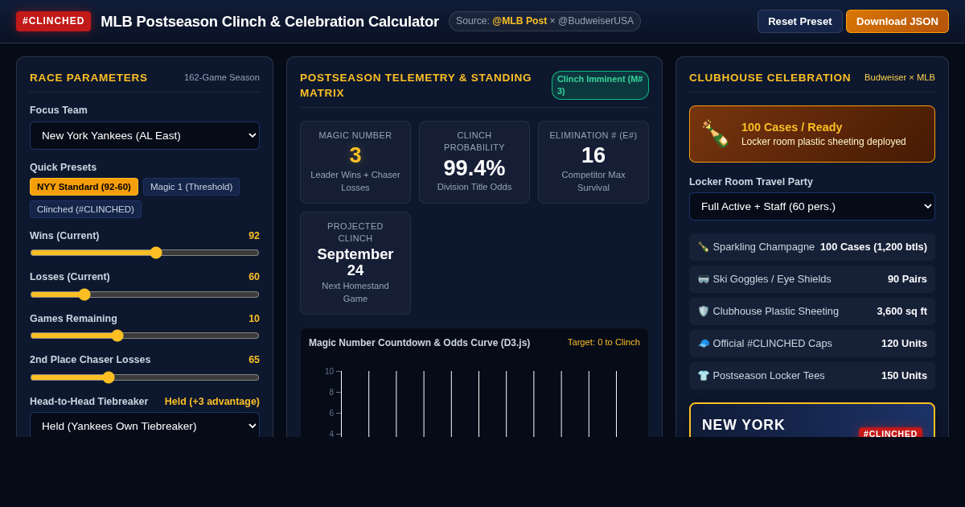Click the NEW YORK card heading
This screenshot has height=507, width=965.
743,425
